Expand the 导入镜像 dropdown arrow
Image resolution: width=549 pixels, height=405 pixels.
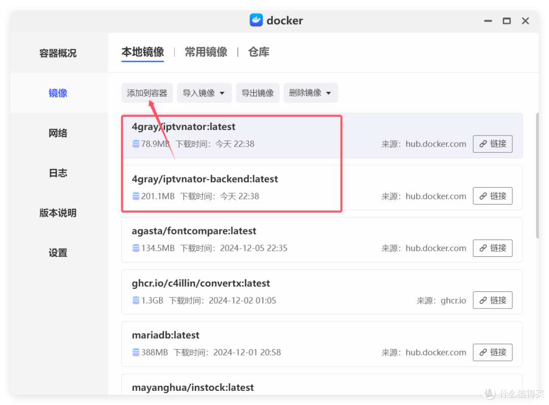[222, 93]
